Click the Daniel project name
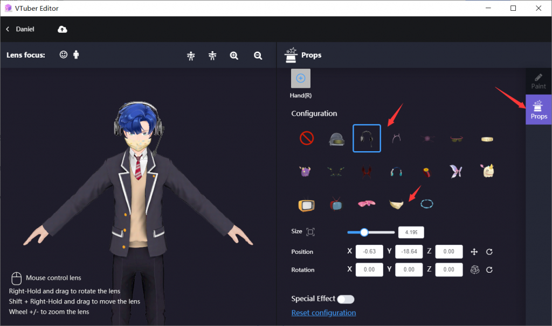This screenshot has height=326, width=552. [25, 29]
